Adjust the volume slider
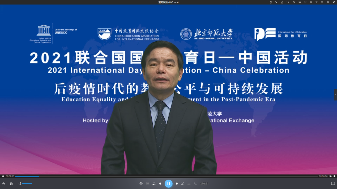Image resolution: width=337 pixels, height=189 pixels. [x=27, y=184]
